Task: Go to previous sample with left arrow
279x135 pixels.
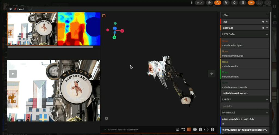Action: (x=13, y=74)
